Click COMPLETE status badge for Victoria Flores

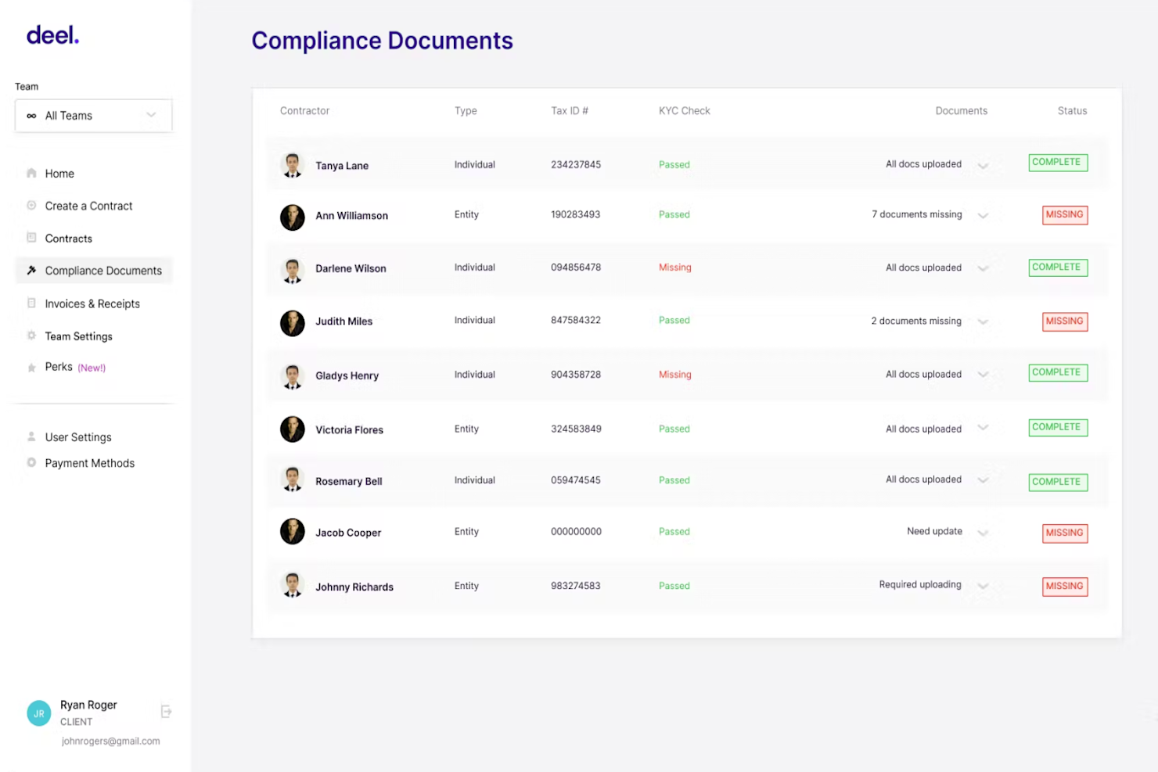[x=1058, y=427]
